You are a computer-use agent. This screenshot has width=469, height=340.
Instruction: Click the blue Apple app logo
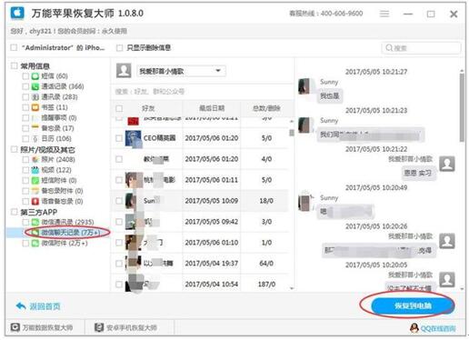[x=17, y=13]
